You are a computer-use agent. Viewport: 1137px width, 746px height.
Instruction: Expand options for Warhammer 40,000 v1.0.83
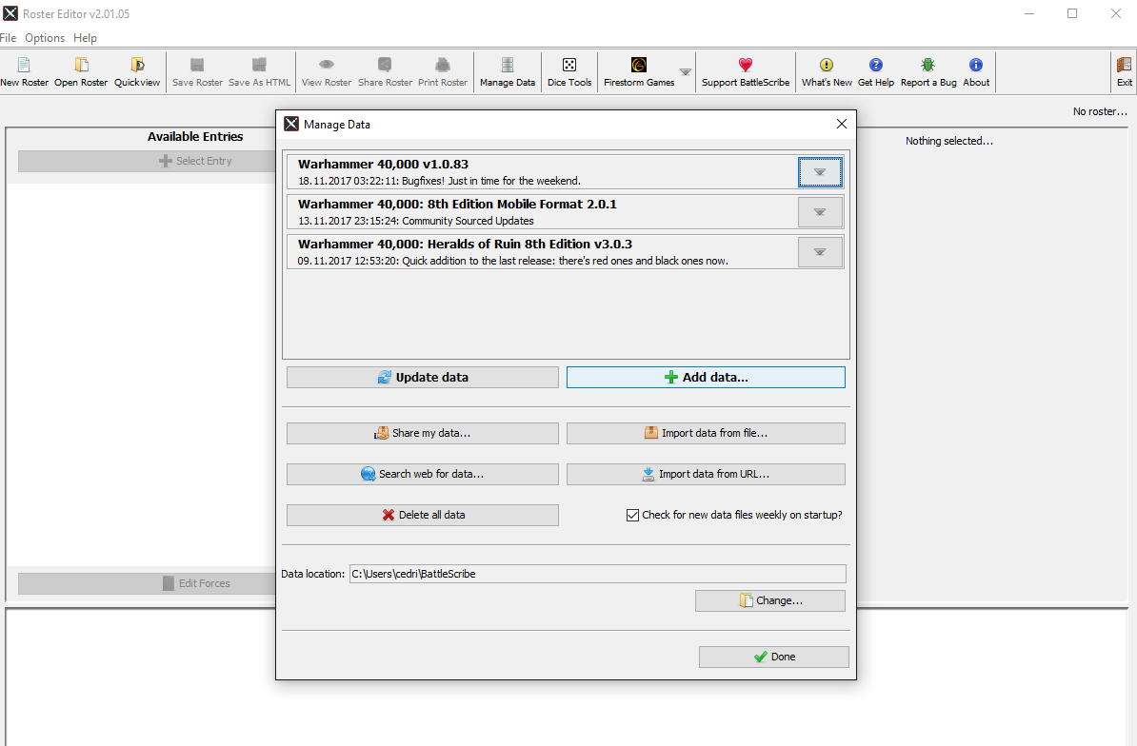click(820, 171)
